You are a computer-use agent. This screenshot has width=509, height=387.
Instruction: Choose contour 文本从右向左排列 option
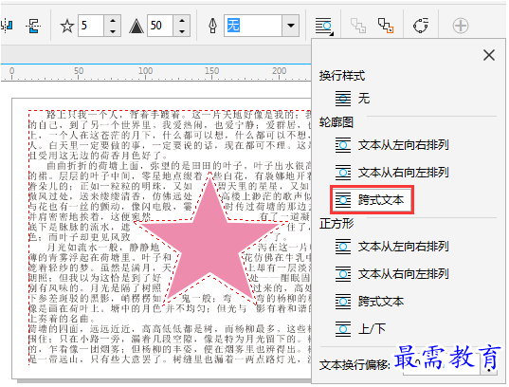392,173
